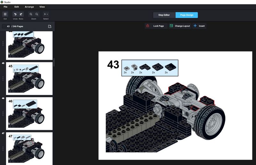The height and width of the screenshot is (165, 256).
Task: Click the blue plus Insert icon
Action: 195,26
